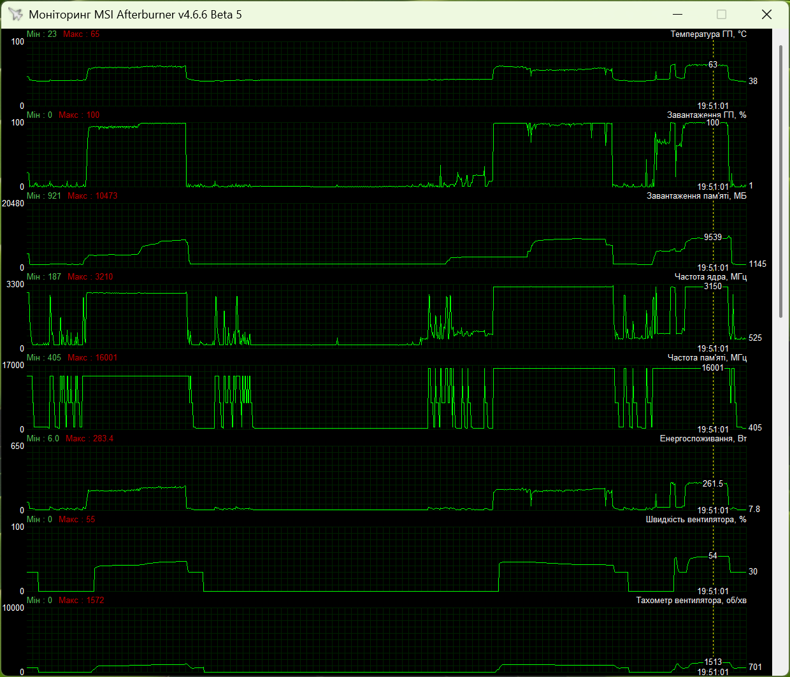The width and height of the screenshot is (790, 677).
Task: Click the 3300 axis label on core clock graph
Action: (15, 285)
